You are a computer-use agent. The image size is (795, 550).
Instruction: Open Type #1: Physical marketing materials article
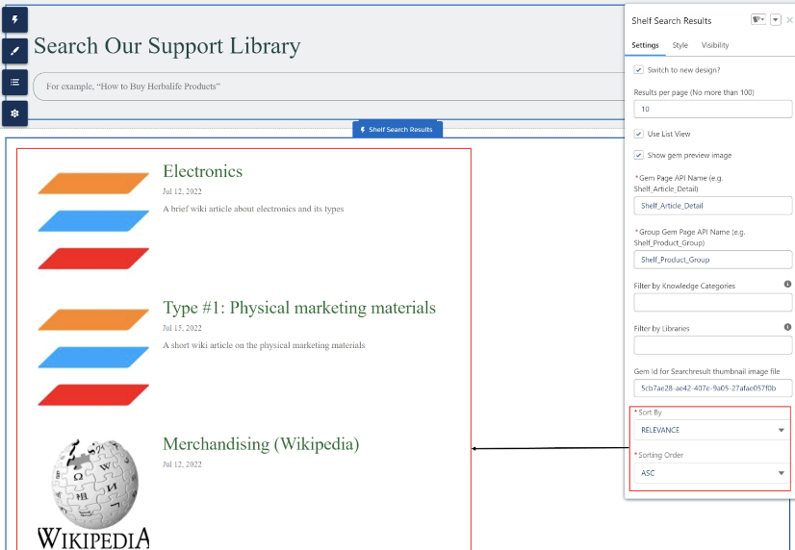point(299,308)
